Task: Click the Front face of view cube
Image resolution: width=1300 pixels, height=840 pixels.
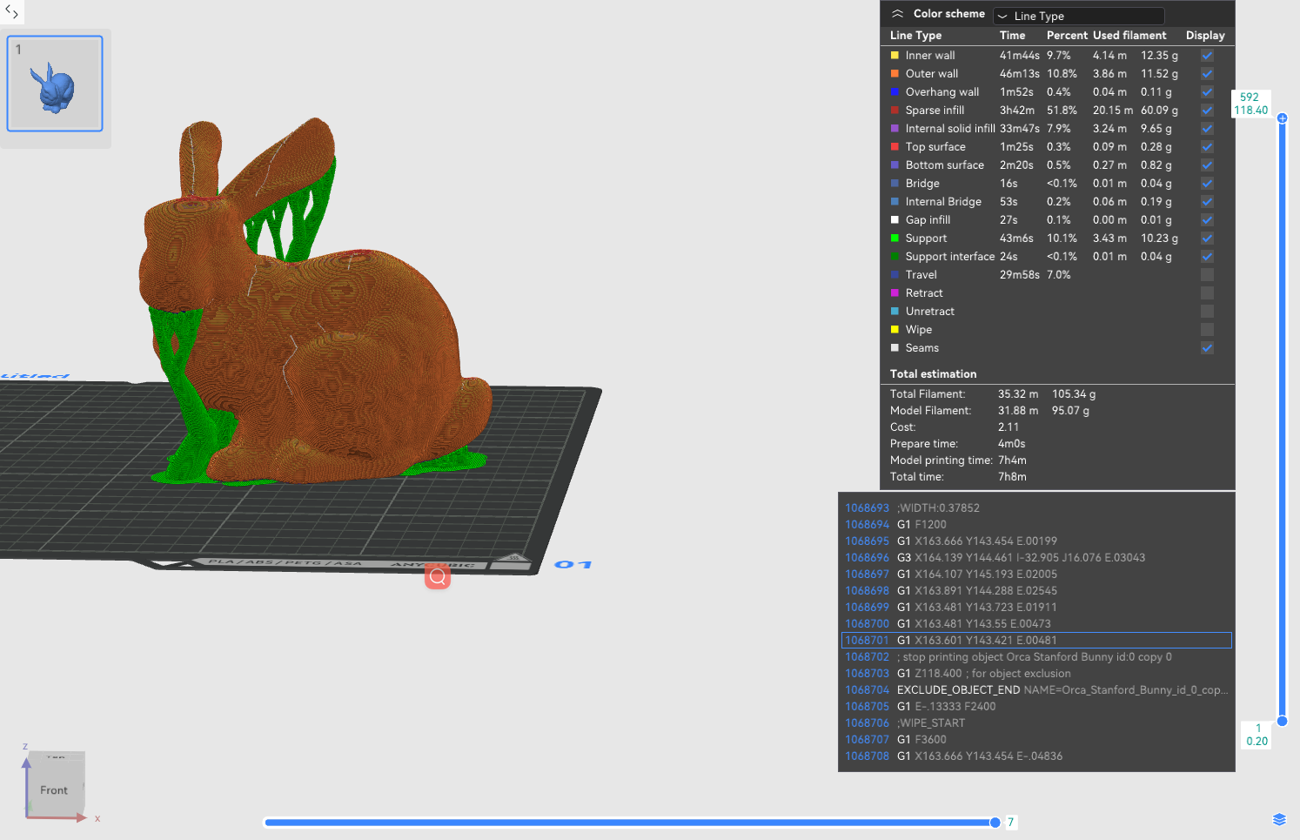Action: coord(54,790)
